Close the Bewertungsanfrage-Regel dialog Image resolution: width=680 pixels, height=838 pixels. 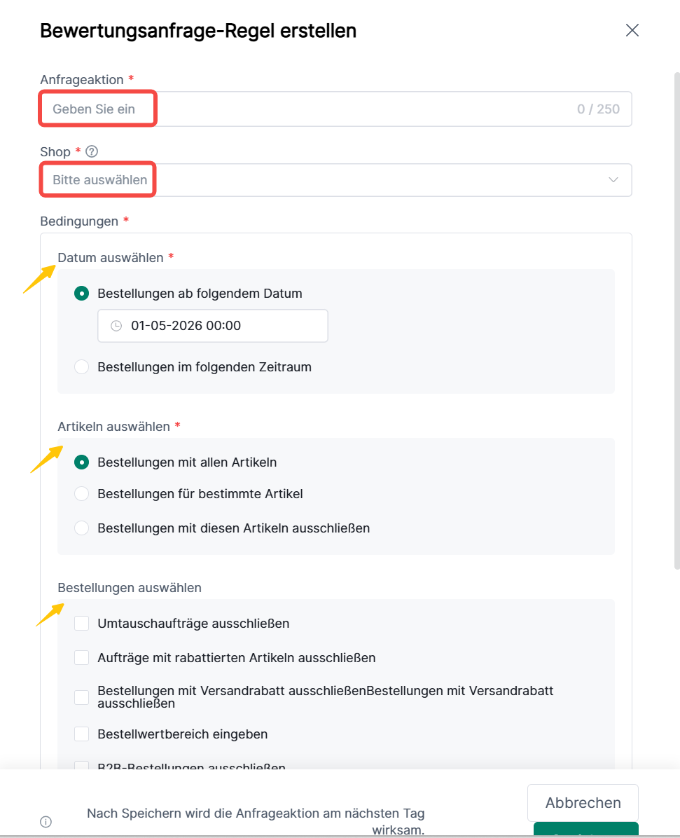pyautogui.click(x=632, y=30)
